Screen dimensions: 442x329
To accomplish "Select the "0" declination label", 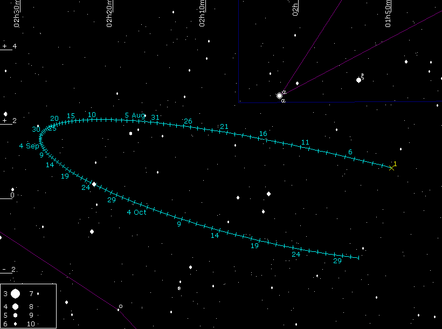I will tap(12, 195).
